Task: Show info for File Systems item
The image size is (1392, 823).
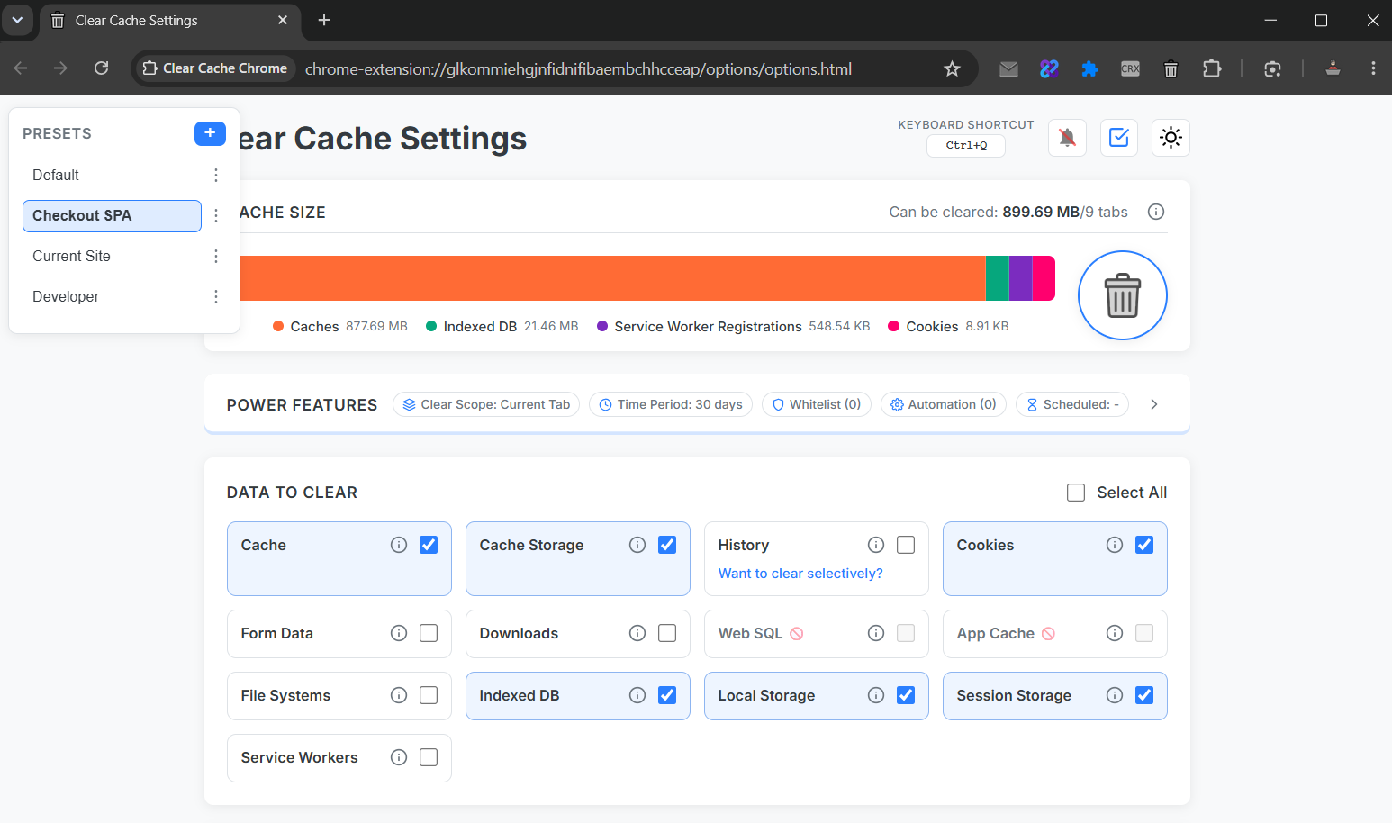Action: click(399, 695)
